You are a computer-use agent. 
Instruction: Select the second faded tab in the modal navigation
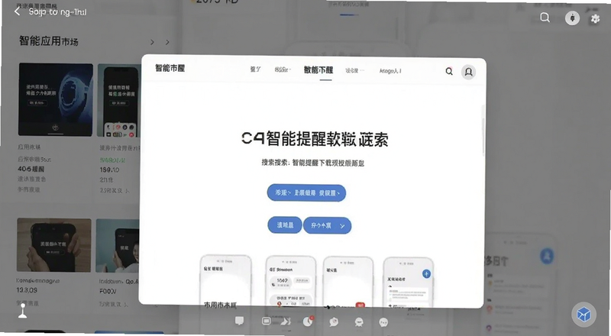click(x=282, y=69)
